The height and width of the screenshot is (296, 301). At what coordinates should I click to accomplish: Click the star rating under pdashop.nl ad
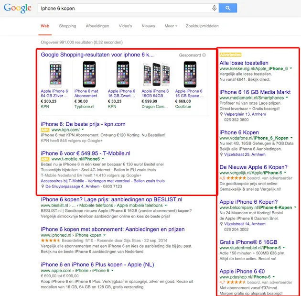coord(236,282)
